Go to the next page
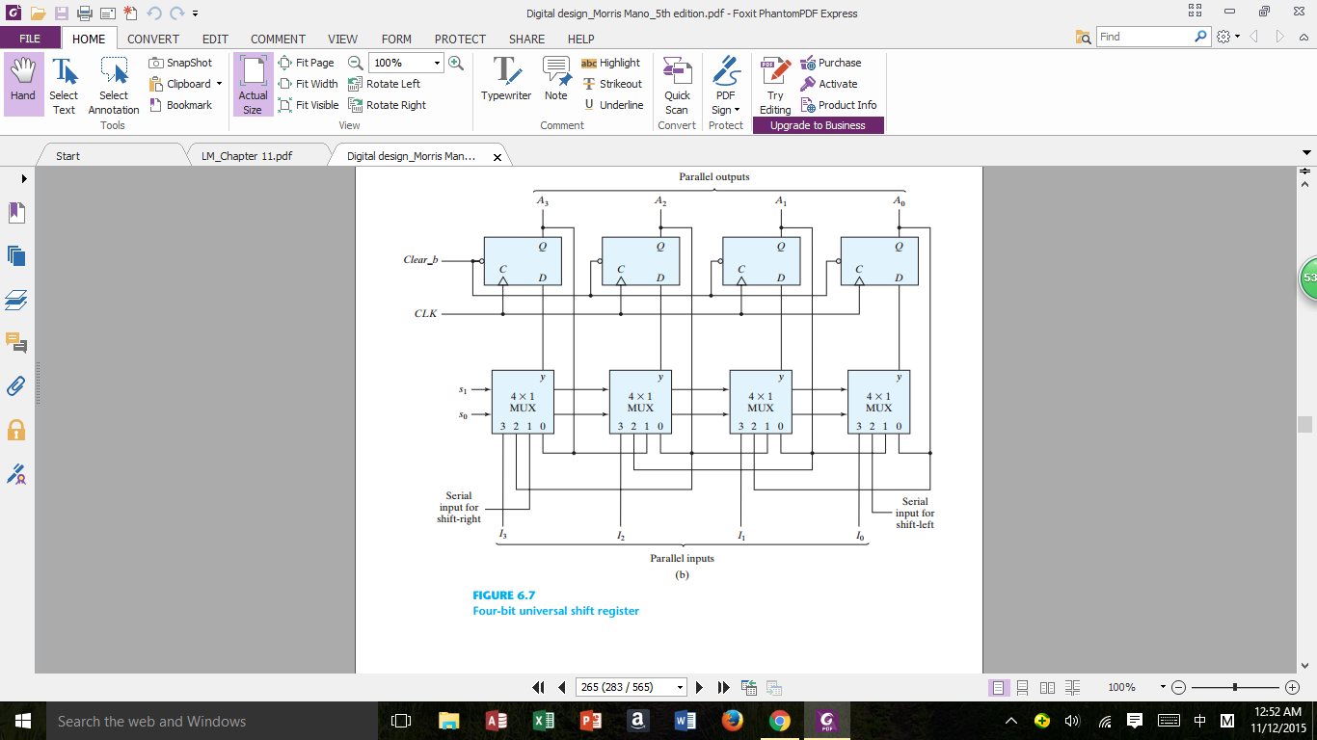 tap(700, 687)
